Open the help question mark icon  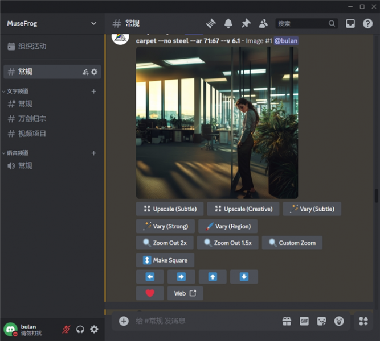tap(367, 23)
